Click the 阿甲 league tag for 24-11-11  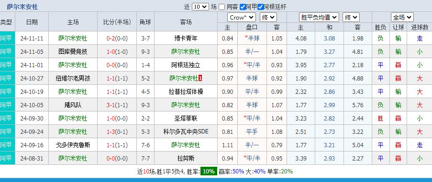[6, 39]
